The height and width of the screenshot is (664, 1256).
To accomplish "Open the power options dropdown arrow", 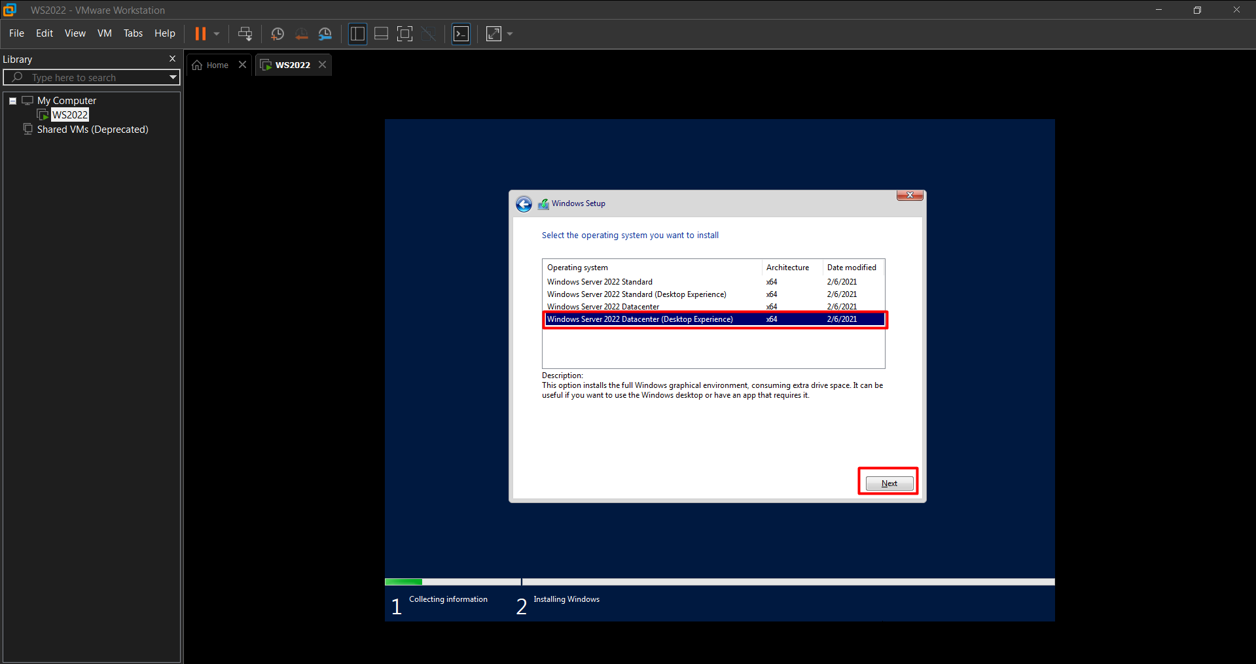I will point(217,33).
